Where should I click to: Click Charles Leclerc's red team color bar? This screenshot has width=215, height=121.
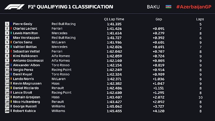click(x=11, y=29)
